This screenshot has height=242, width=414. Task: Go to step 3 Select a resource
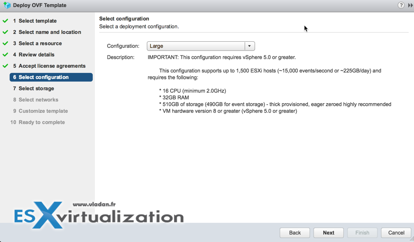click(37, 43)
